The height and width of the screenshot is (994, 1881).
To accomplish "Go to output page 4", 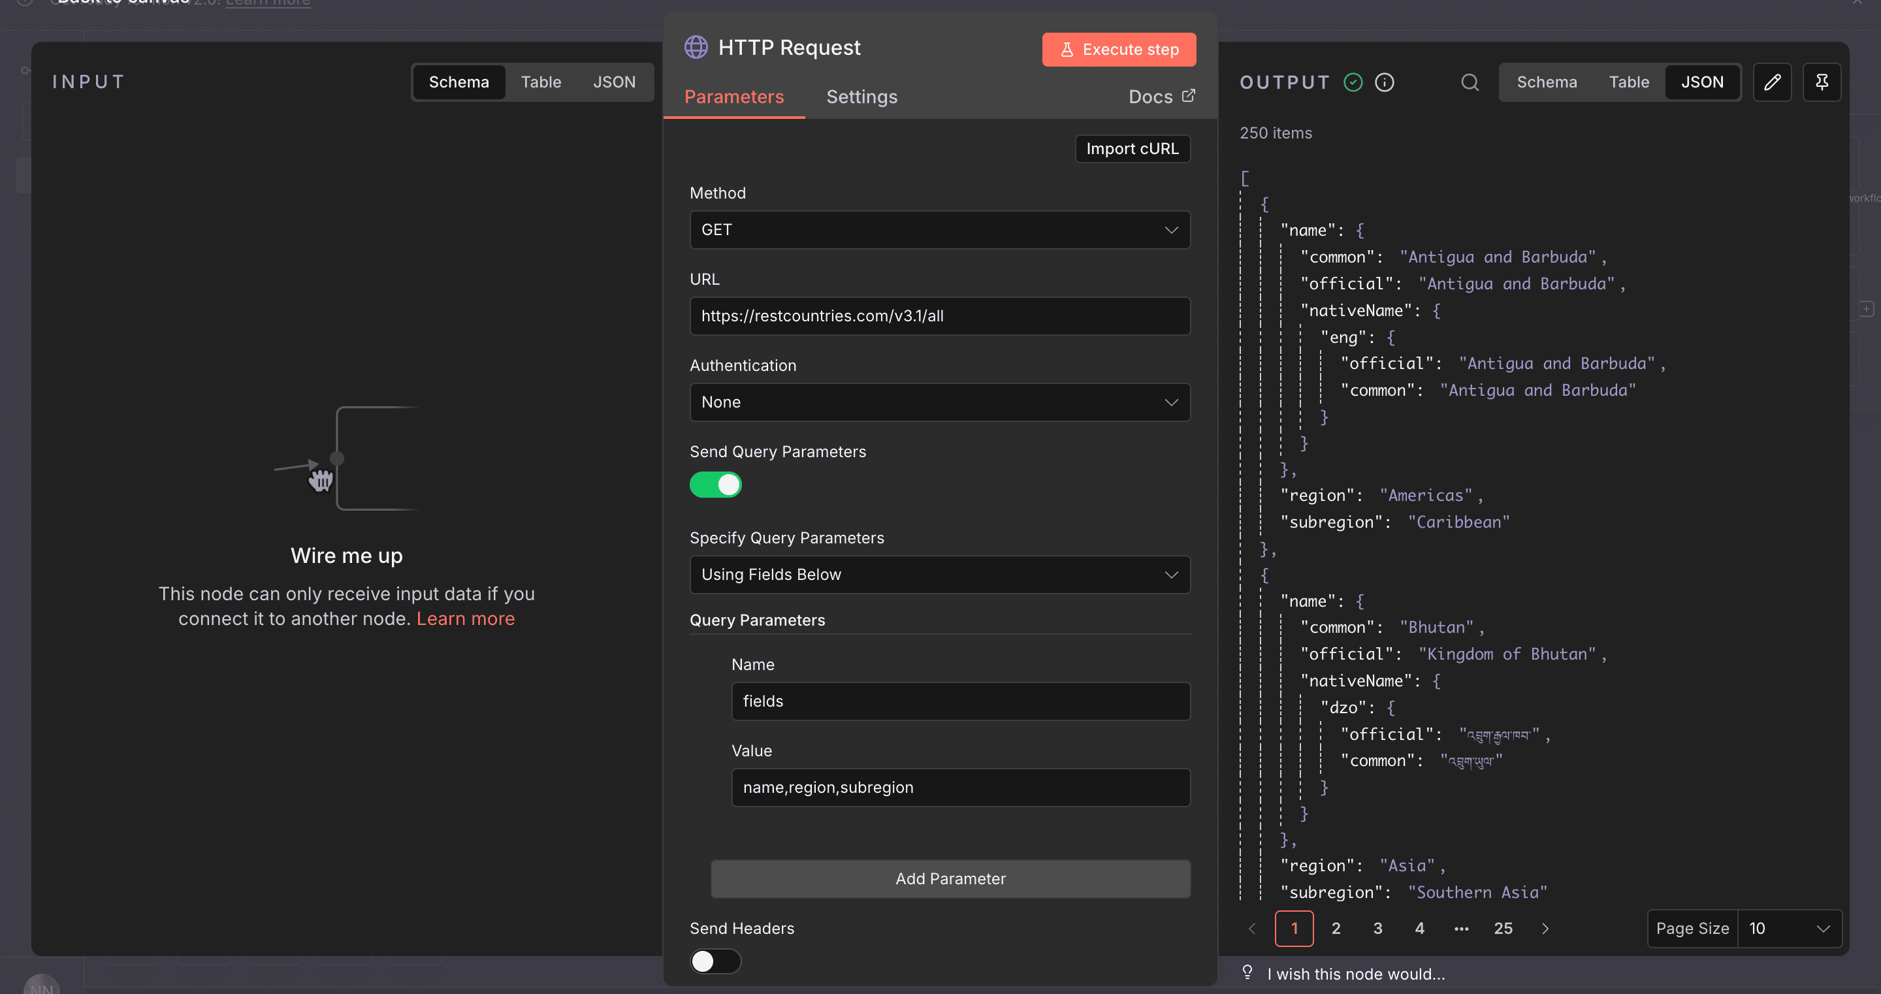I will click(x=1419, y=928).
